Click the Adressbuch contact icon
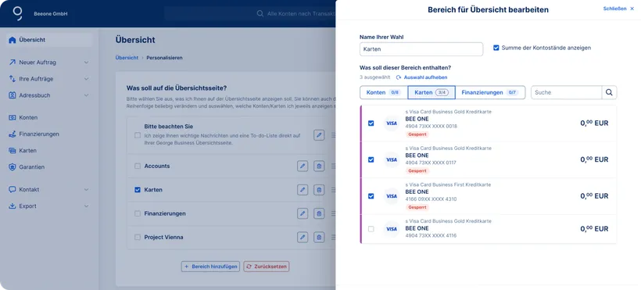Viewport: 641px width, 290px height. (13, 95)
